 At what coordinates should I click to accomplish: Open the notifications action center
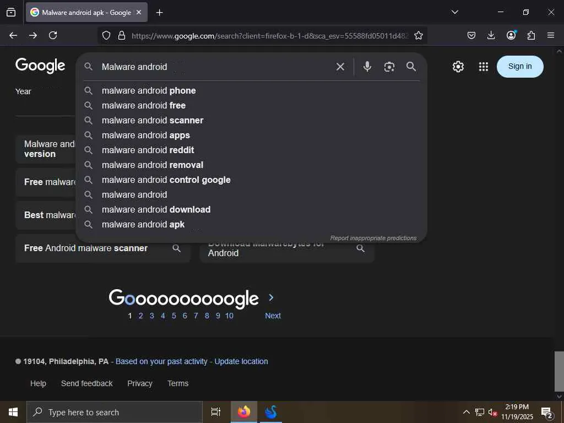click(x=547, y=412)
